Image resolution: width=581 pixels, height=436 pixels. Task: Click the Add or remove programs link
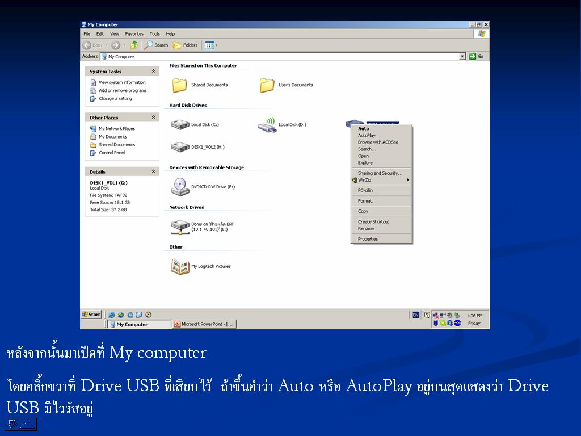coord(123,90)
